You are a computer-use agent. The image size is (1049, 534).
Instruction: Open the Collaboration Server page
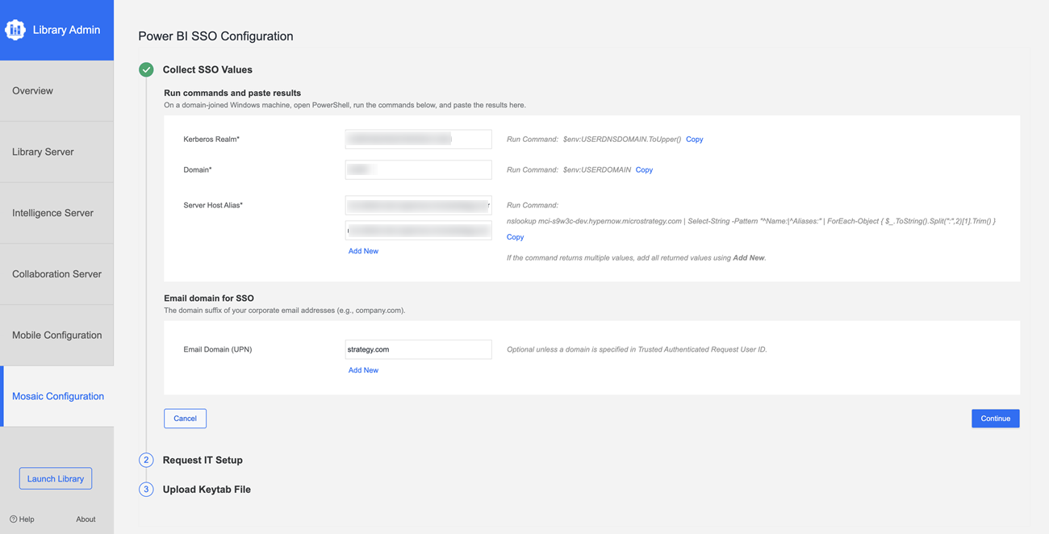pyautogui.click(x=56, y=274)
